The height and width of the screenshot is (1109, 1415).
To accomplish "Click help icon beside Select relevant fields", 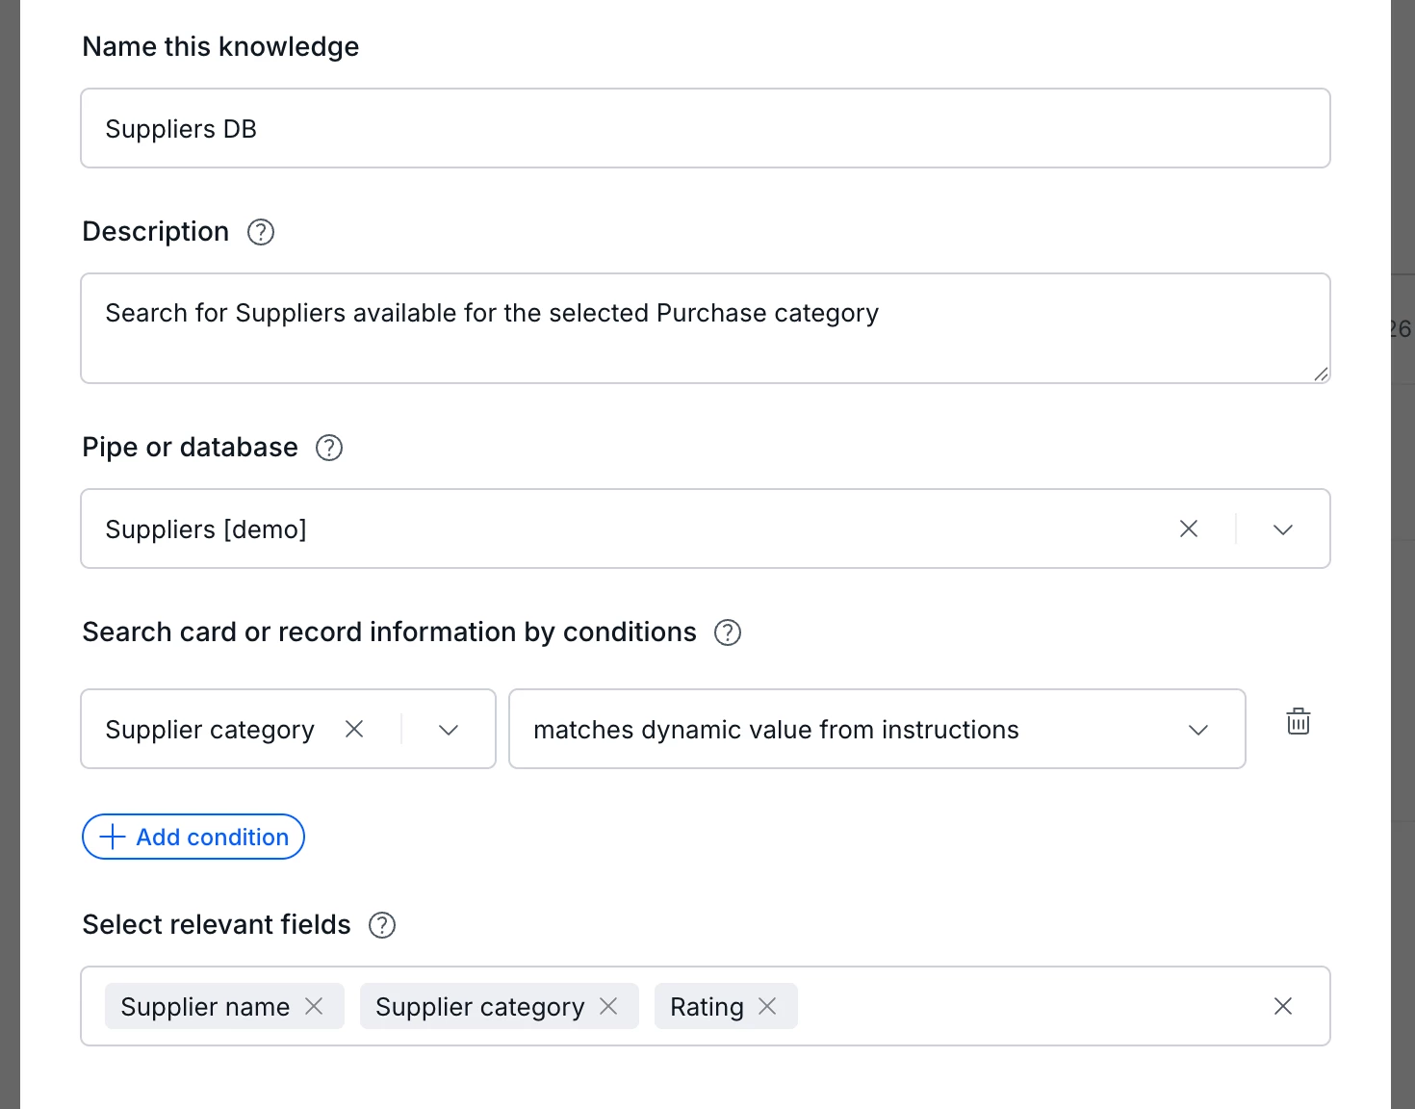I will [382, 925].
